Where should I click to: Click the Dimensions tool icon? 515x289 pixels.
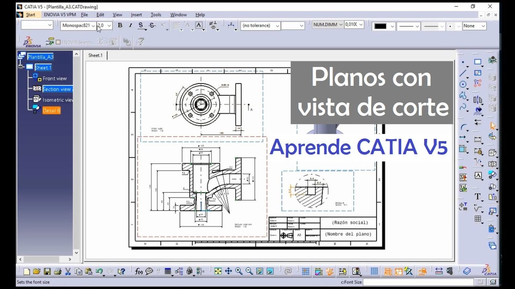tap(478, 140)
